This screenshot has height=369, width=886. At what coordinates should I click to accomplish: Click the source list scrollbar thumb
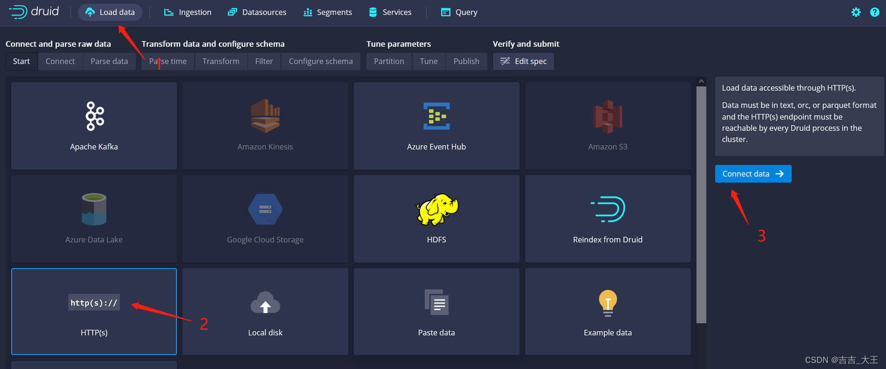coord(701,205)
